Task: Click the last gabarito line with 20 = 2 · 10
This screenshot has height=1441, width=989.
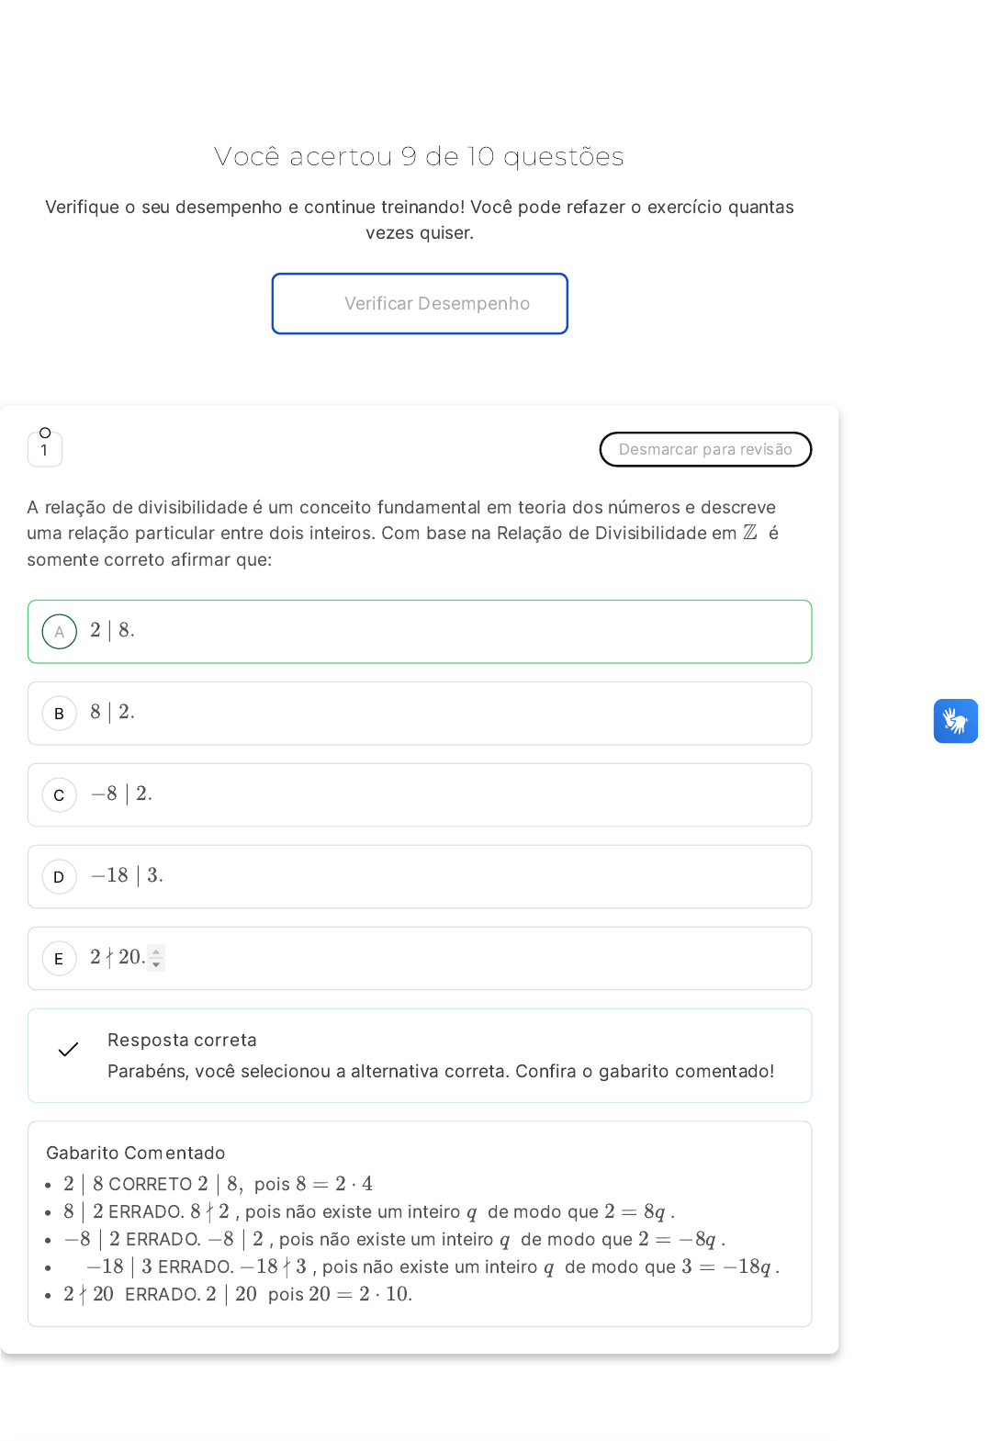Action: point(238,1294)
